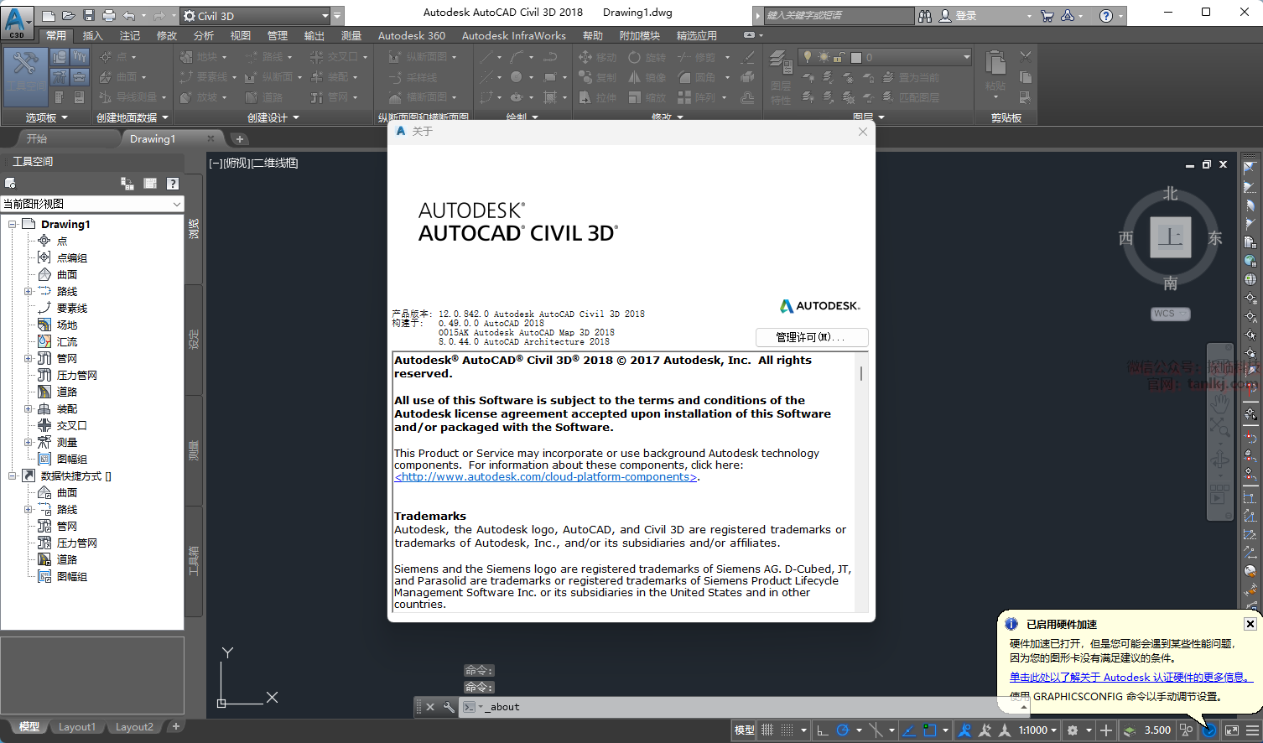Click the Toolspace help question mark icon
Viewport: 1263px width, 743px height.
click(x=172, y=184)
